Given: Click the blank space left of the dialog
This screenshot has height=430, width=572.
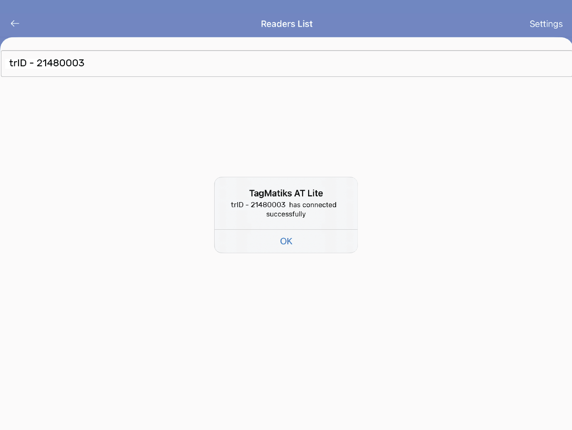Looking at the screenshot, I should tap(106, 215).
